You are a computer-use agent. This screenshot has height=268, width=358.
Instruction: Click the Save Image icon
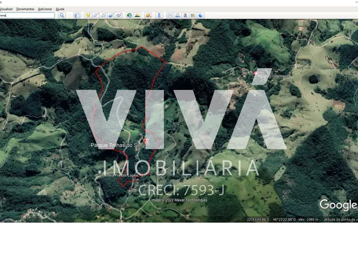(185, 15)
